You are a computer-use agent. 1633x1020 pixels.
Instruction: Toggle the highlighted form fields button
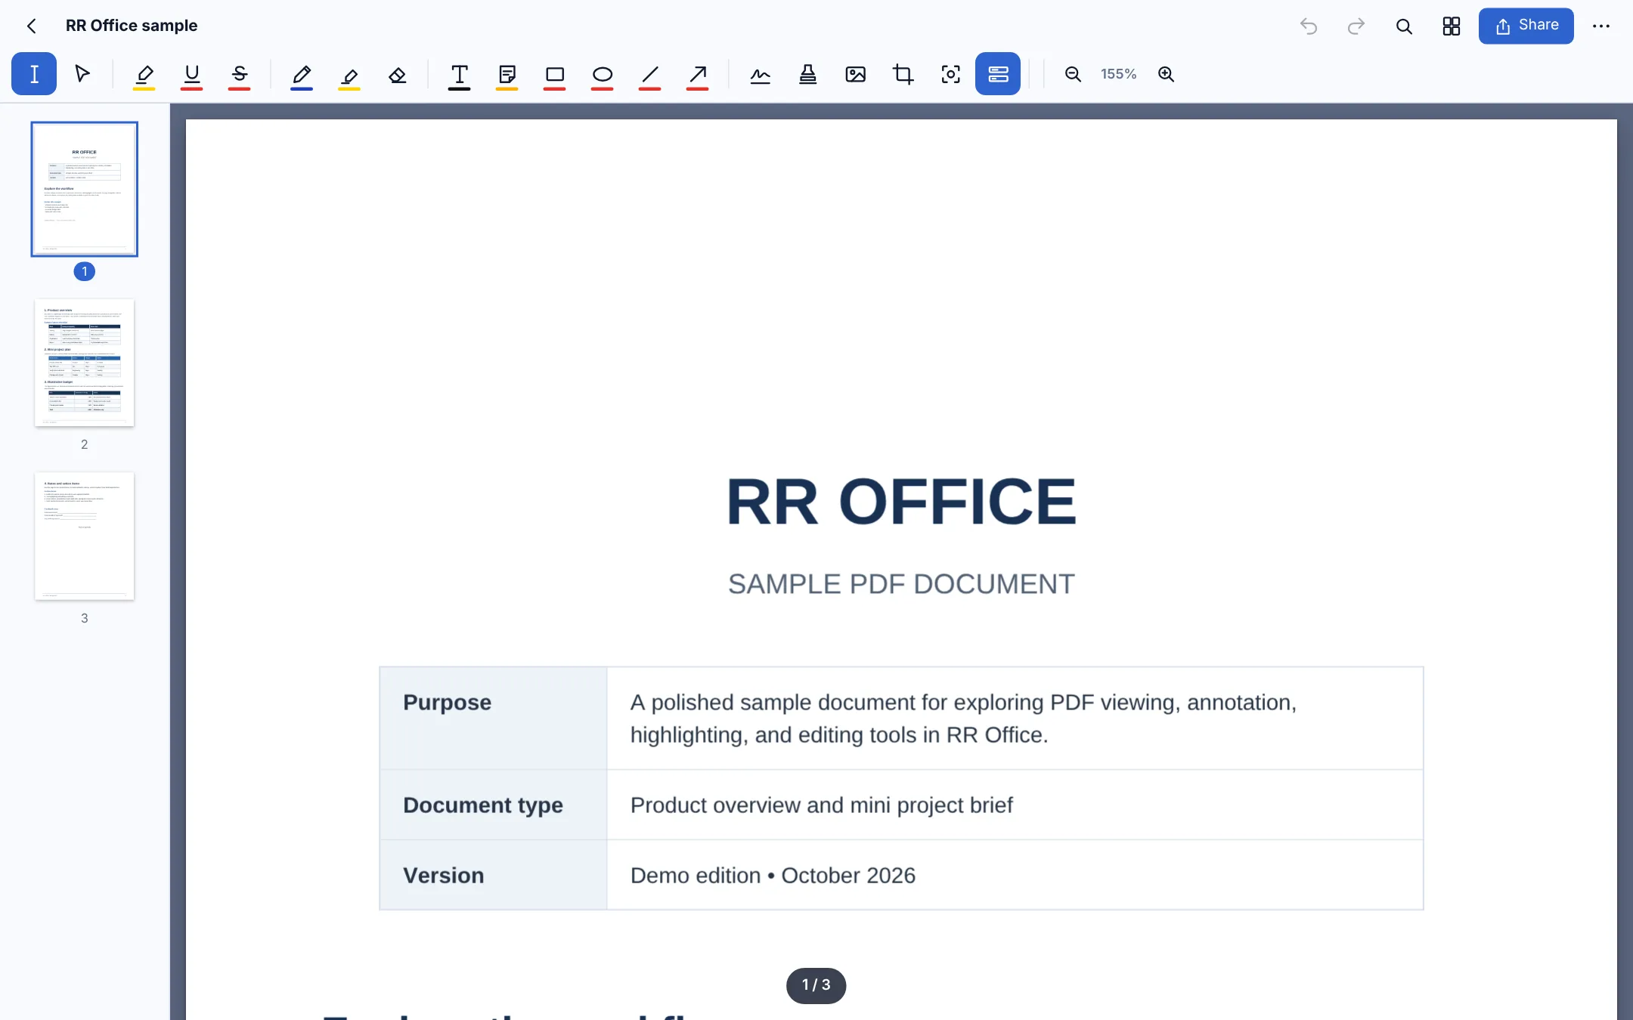[x=998, y=74]
